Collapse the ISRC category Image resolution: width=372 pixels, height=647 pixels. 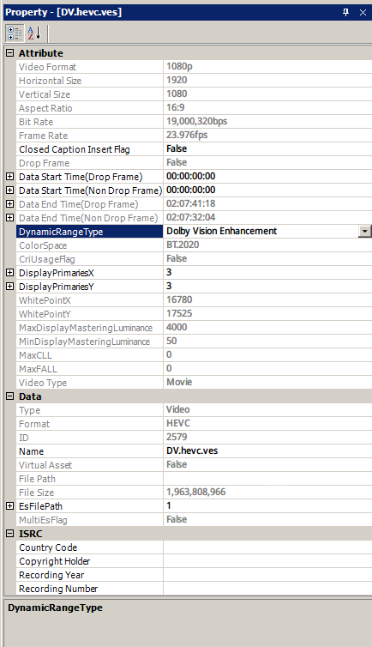point(10,534)
